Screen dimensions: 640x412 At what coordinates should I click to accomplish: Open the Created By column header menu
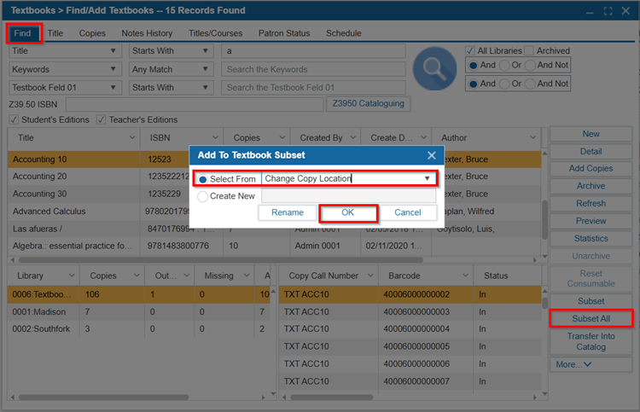[x=353, y=138]
